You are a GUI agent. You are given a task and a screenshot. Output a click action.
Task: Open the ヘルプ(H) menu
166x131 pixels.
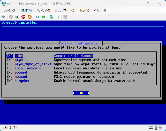[x=100, y=10]
